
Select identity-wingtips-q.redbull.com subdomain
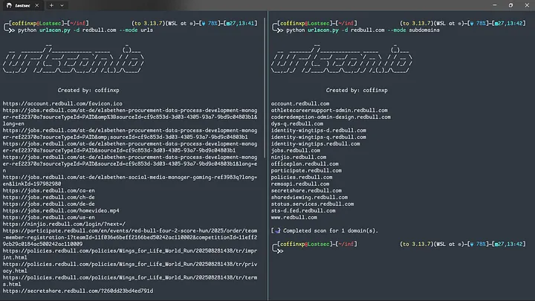pyautogui.click(x=319, y=137)
